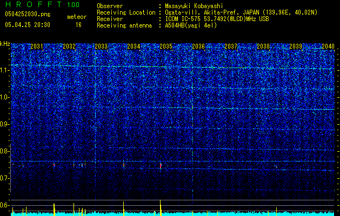Click the date stamp 05.04.25 20:30
The width and height of the screenshot is (340, 216).
click(28, 25)
